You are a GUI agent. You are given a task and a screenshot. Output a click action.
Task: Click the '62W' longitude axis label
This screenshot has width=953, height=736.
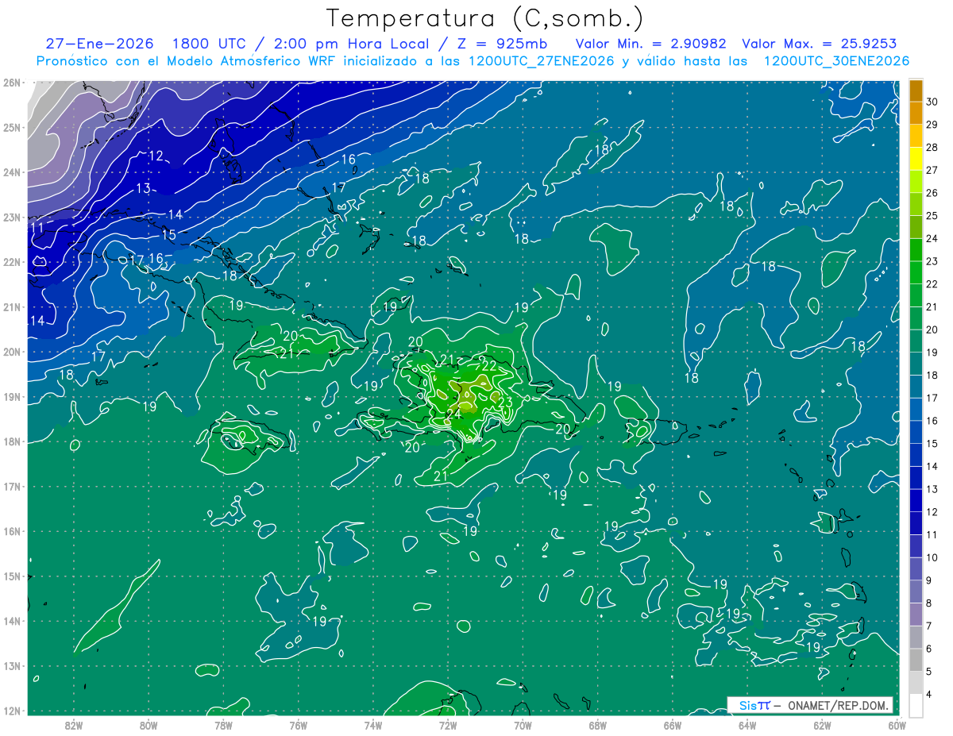(822, 726)
